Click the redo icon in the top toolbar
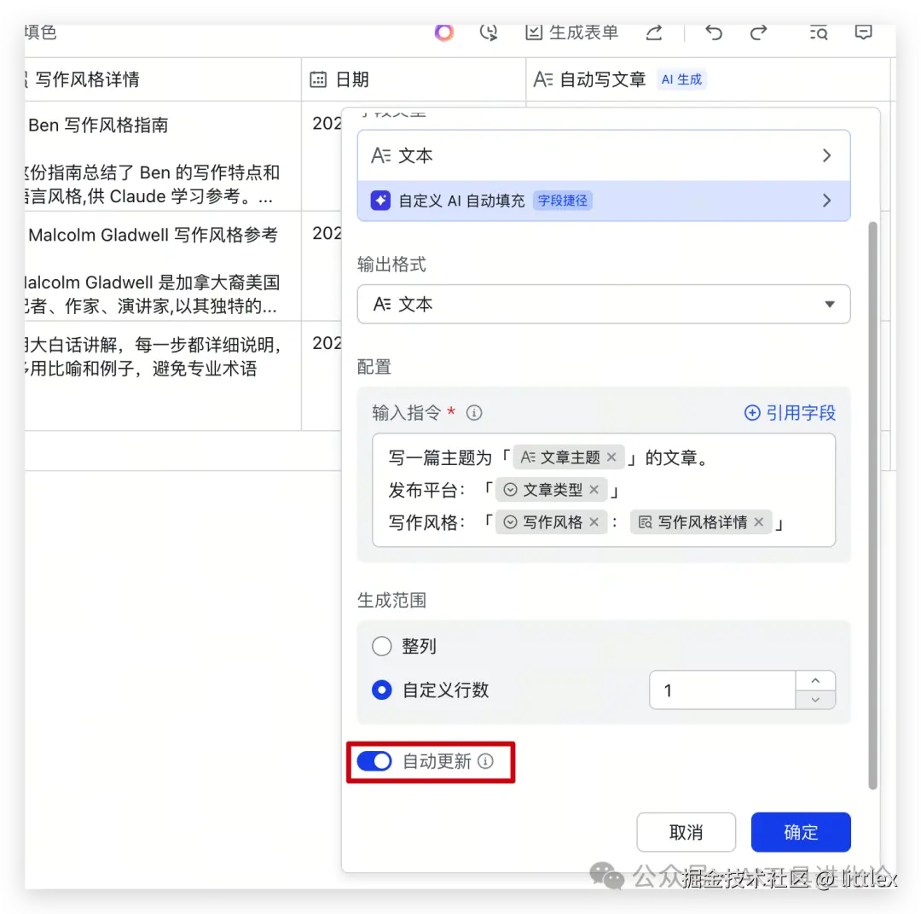This screenshot has height=914, width=921. (x=757, y=32)
